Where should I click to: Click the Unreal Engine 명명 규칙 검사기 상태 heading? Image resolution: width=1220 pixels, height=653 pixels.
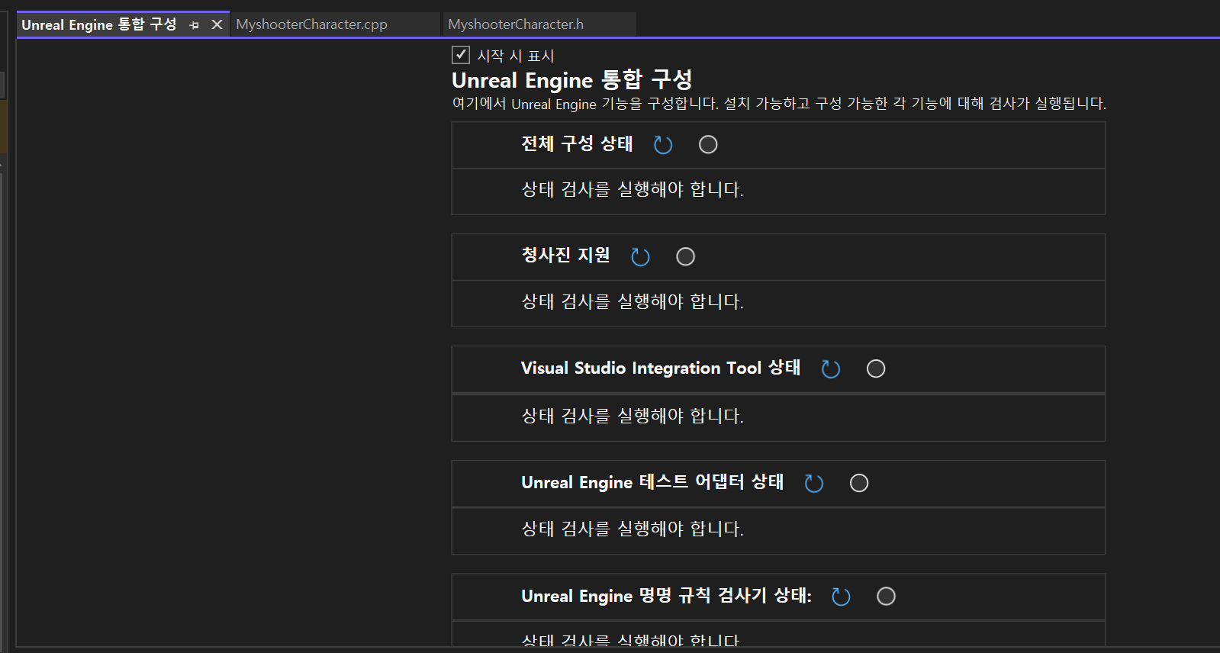(666, 595)
